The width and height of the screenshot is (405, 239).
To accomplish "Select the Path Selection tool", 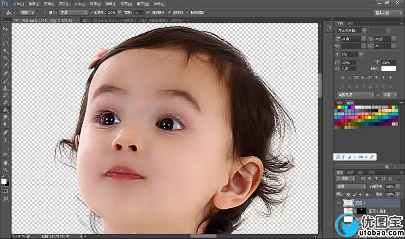I will coord(5,148).
